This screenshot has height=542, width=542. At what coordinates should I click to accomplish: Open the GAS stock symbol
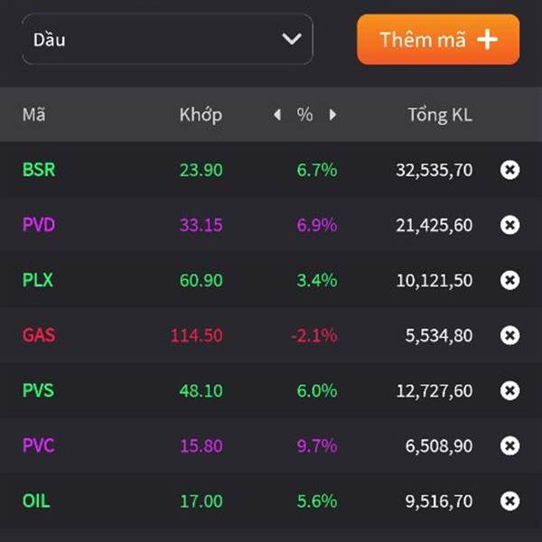pyautogui.click(x=39, y=335)
